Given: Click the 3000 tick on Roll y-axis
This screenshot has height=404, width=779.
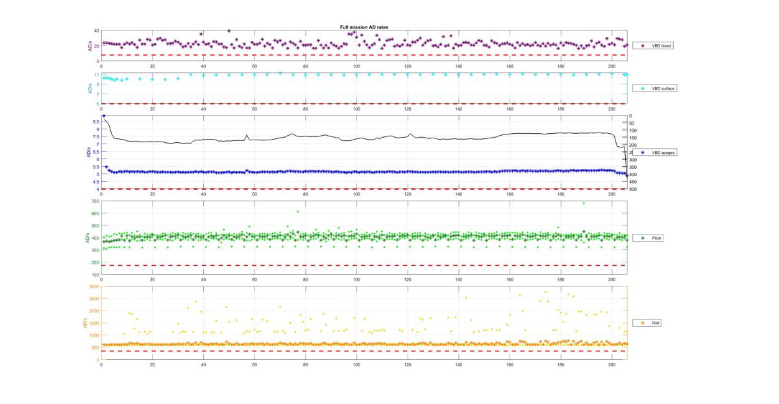Looking at the screenshot, I should [x=94, y=286].
